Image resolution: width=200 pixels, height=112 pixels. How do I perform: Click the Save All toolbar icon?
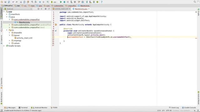pyautogui.click(x=5, y=2)
